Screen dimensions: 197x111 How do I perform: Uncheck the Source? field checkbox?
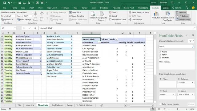click(160, 58)
